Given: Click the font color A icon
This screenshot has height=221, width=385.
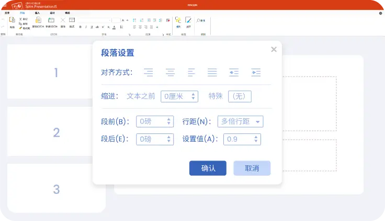Looking at the screenshot, I should [114, 27].
